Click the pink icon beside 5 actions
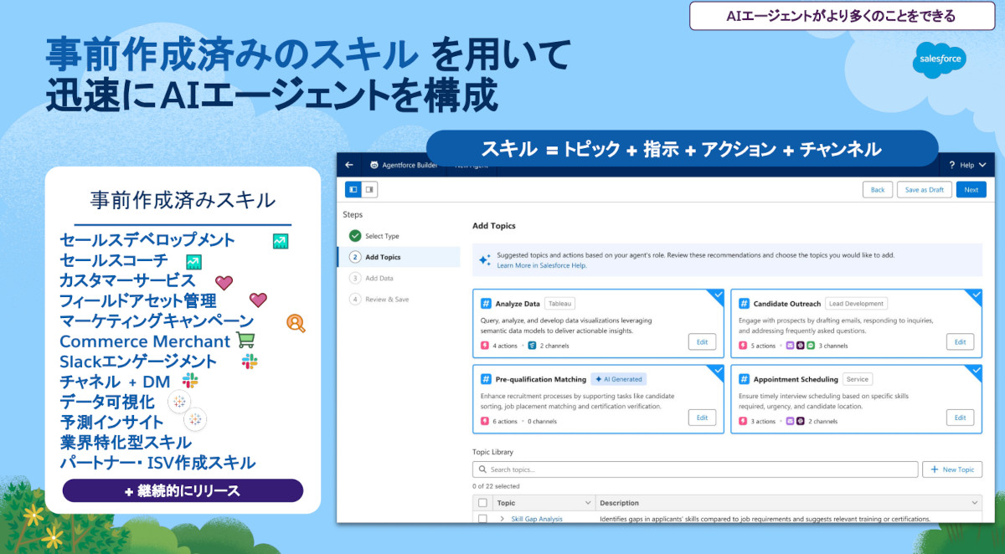The width and height of the screenshot is (1005, 554). point(743,345)
